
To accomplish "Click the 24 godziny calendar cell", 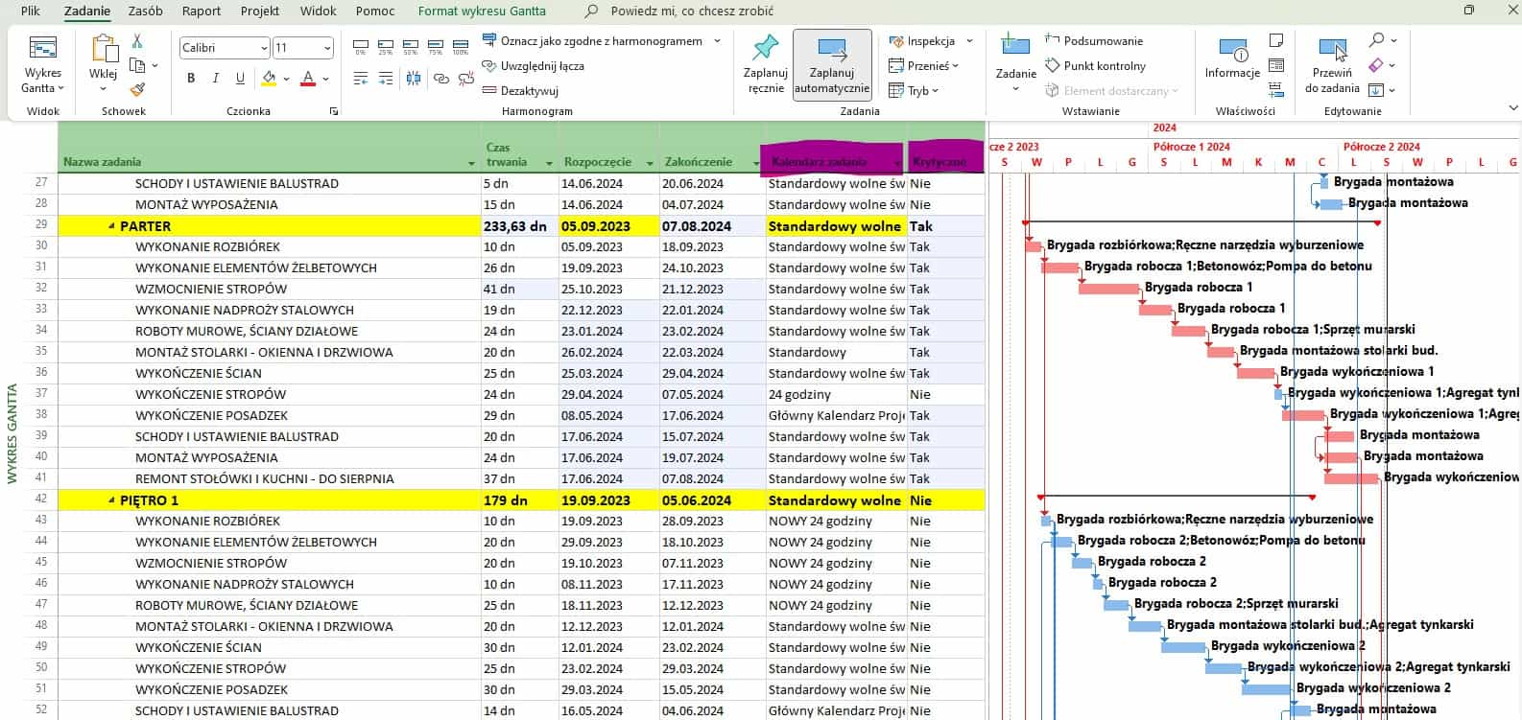I will tap(837, 395).
